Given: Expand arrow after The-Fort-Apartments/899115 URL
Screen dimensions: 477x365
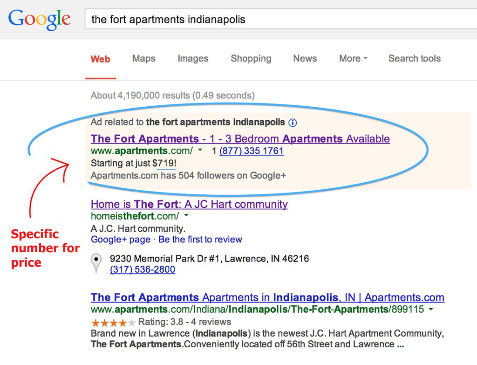Looking at the screenshot, I should coord(431,310).
